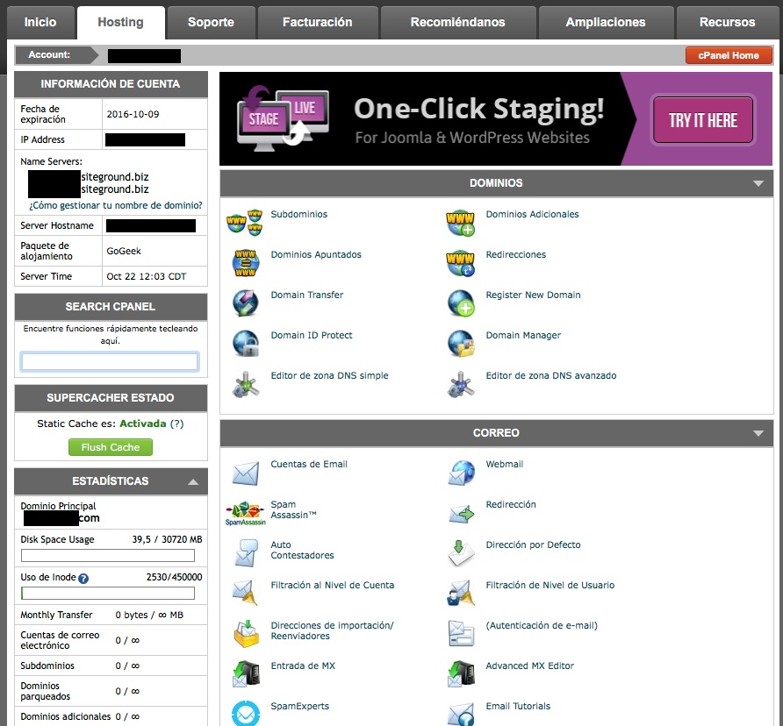
Task: Click the Uso de Inode progress bar
Action: pos(108,594)
